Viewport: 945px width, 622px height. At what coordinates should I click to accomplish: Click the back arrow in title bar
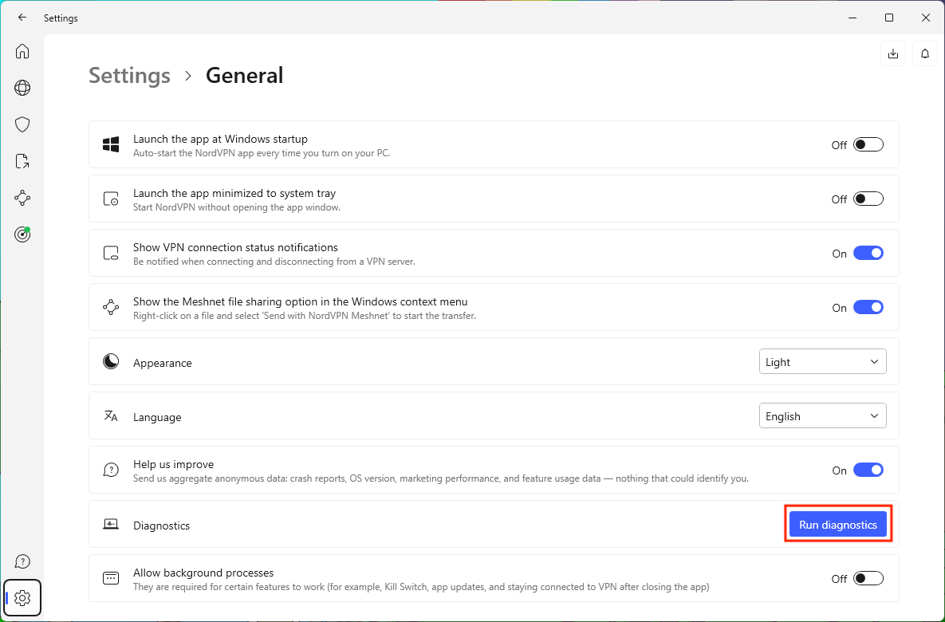[22, 18]
